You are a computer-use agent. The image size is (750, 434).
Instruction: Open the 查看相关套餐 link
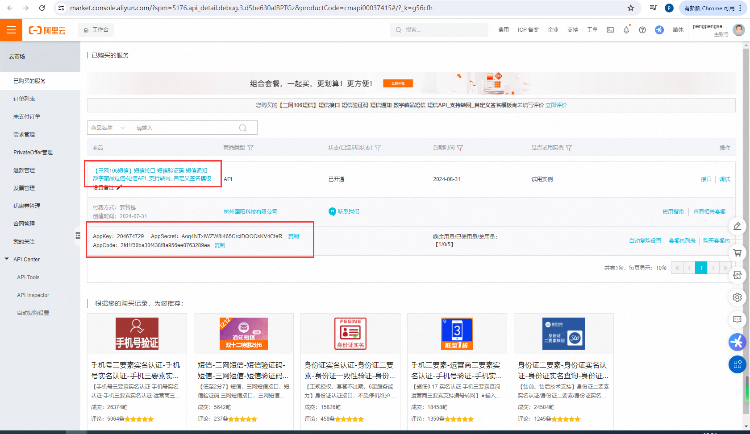coord(709,212)
